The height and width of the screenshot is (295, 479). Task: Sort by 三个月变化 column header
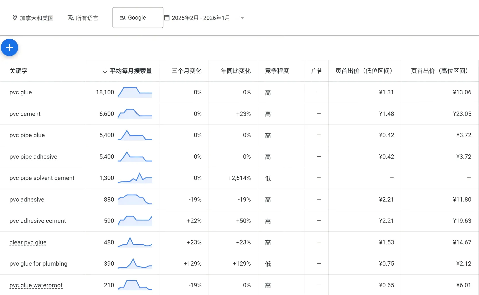click(186, 71)
